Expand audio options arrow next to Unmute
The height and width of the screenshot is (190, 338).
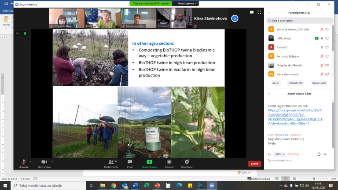(x=31, y=162)
